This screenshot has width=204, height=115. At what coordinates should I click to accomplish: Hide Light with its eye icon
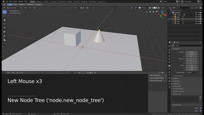point(198,21)
